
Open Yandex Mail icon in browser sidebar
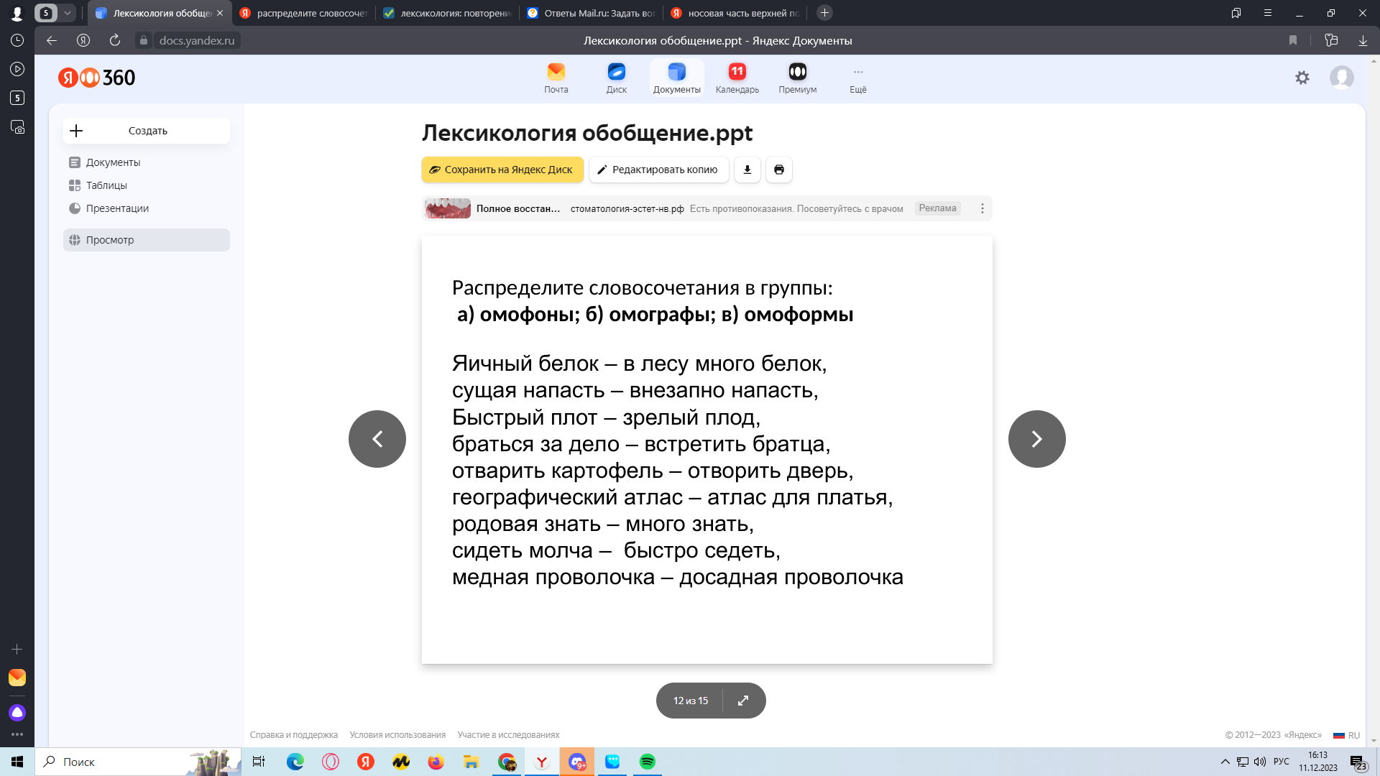pos(17,678)
